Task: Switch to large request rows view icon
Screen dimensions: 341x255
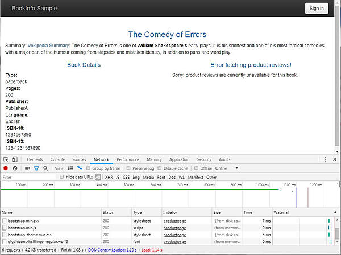Action: [x=70, y=168]
